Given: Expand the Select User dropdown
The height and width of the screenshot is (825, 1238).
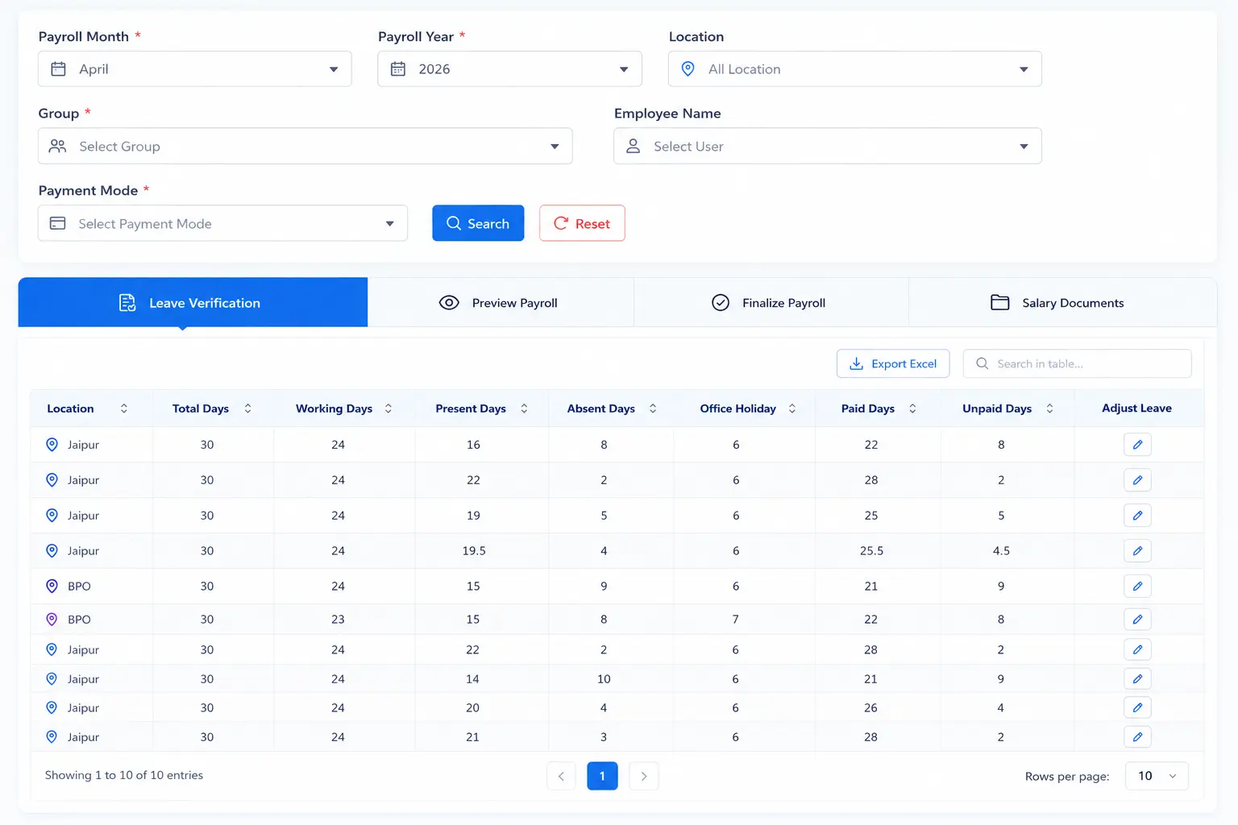Looking at the screenshot, I should (x=828, y=146).
